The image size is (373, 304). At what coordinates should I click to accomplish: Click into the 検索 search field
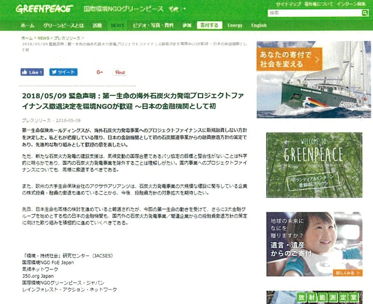coord(314,13)
